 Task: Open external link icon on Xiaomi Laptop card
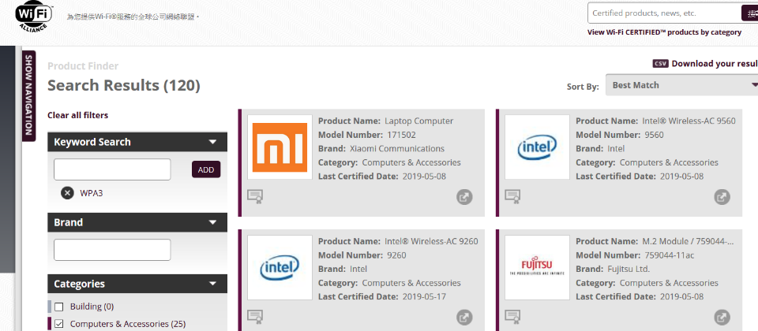coord(464,197)
